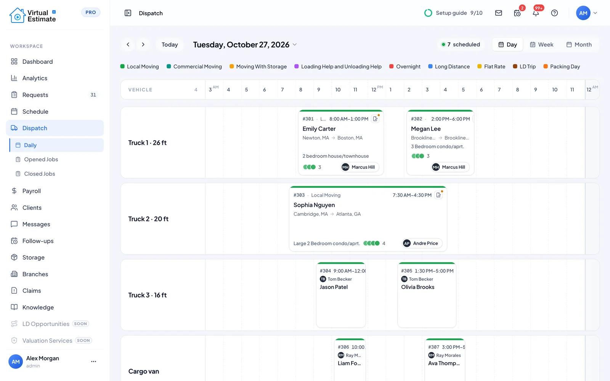The width and height of the screenshot is (610, 381).
Task: Open note icon on job #301 card
Action: click(x=376, y=119)
